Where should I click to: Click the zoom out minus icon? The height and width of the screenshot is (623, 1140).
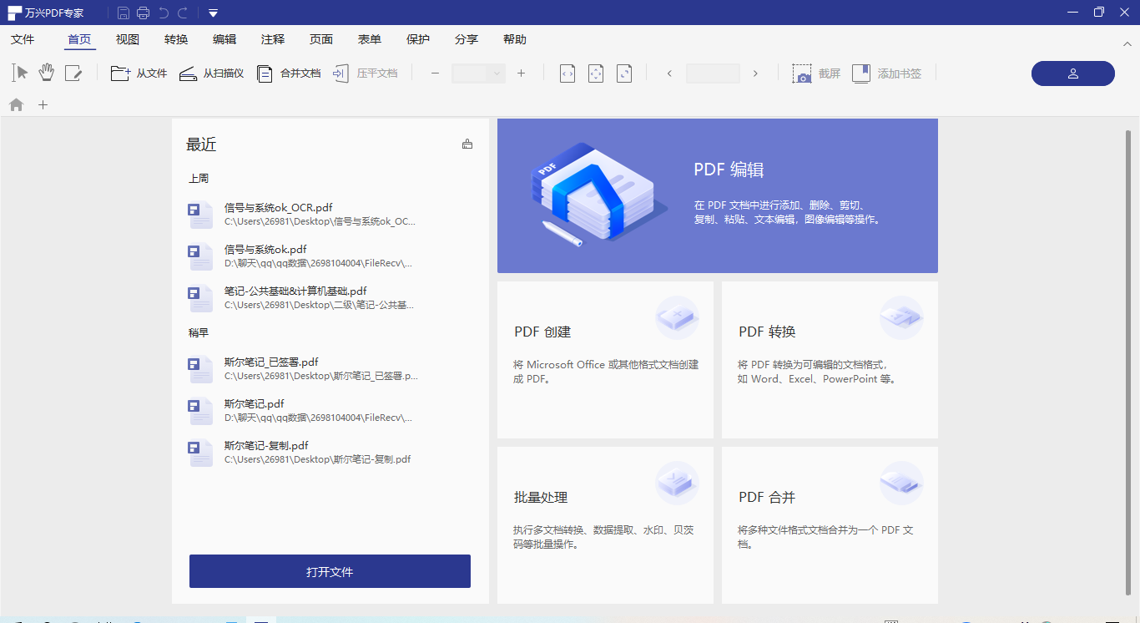pos(435,73)
